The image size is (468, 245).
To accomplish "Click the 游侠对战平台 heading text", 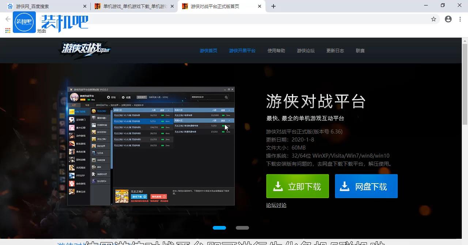I will (x=316, y=101).
